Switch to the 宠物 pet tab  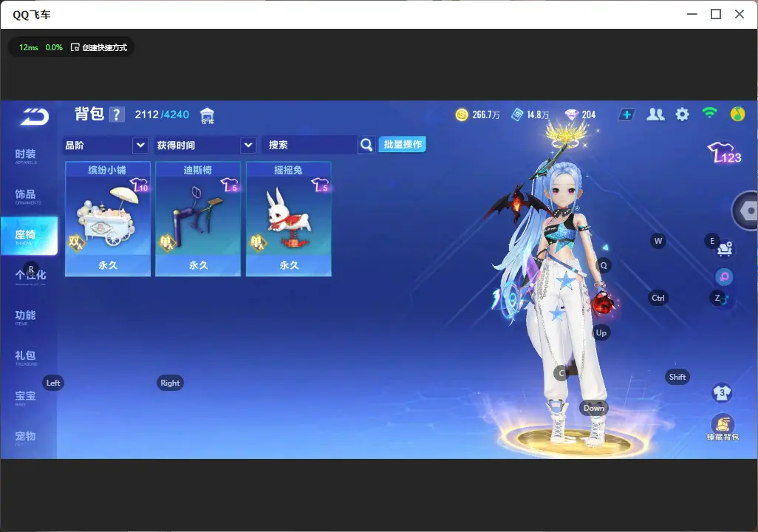[x=26, y=437]
